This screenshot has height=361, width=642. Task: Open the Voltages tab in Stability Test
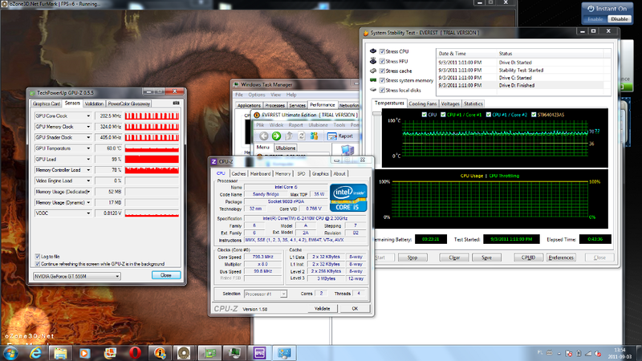450,104
